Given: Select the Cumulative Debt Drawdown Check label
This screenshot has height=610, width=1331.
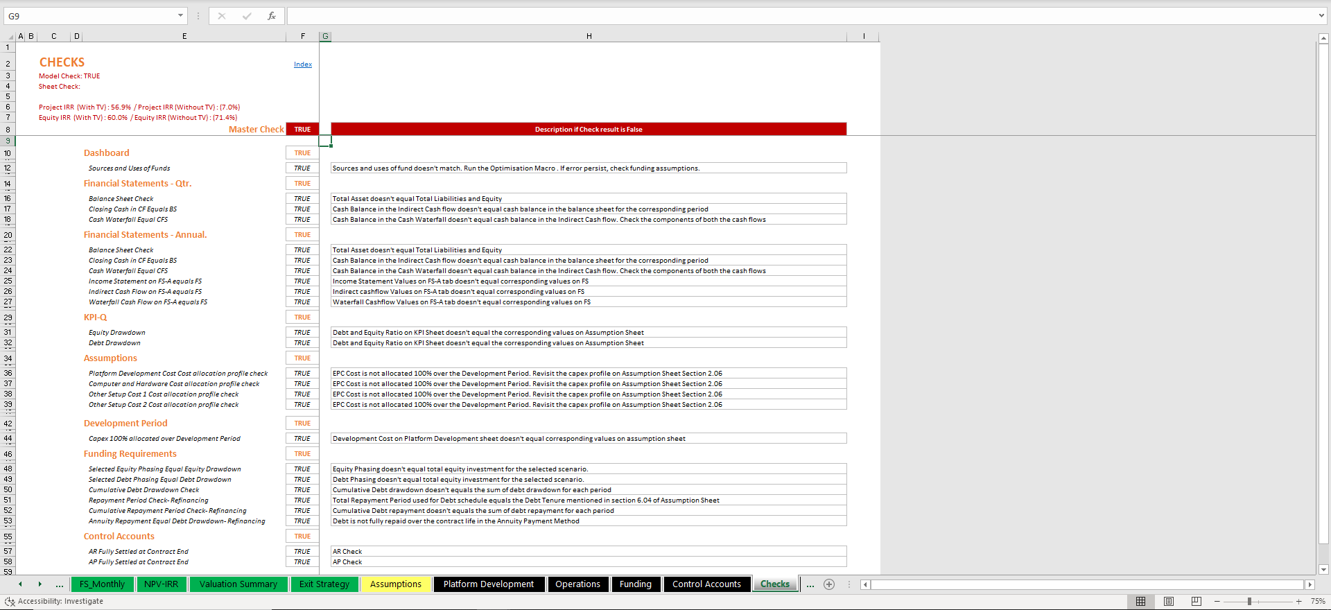Looking at the screenshot, I should click(143, 490).
